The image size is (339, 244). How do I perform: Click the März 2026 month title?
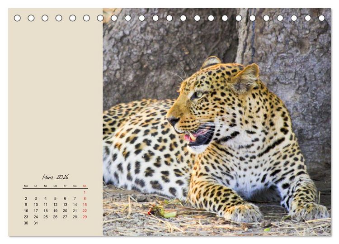tap(55, 177)
